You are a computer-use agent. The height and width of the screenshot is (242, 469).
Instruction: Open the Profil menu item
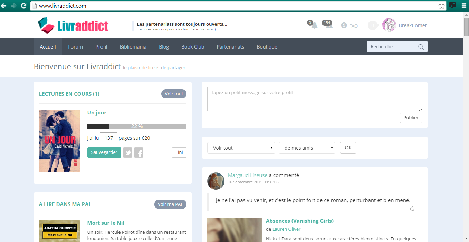(x=101, y=47)
